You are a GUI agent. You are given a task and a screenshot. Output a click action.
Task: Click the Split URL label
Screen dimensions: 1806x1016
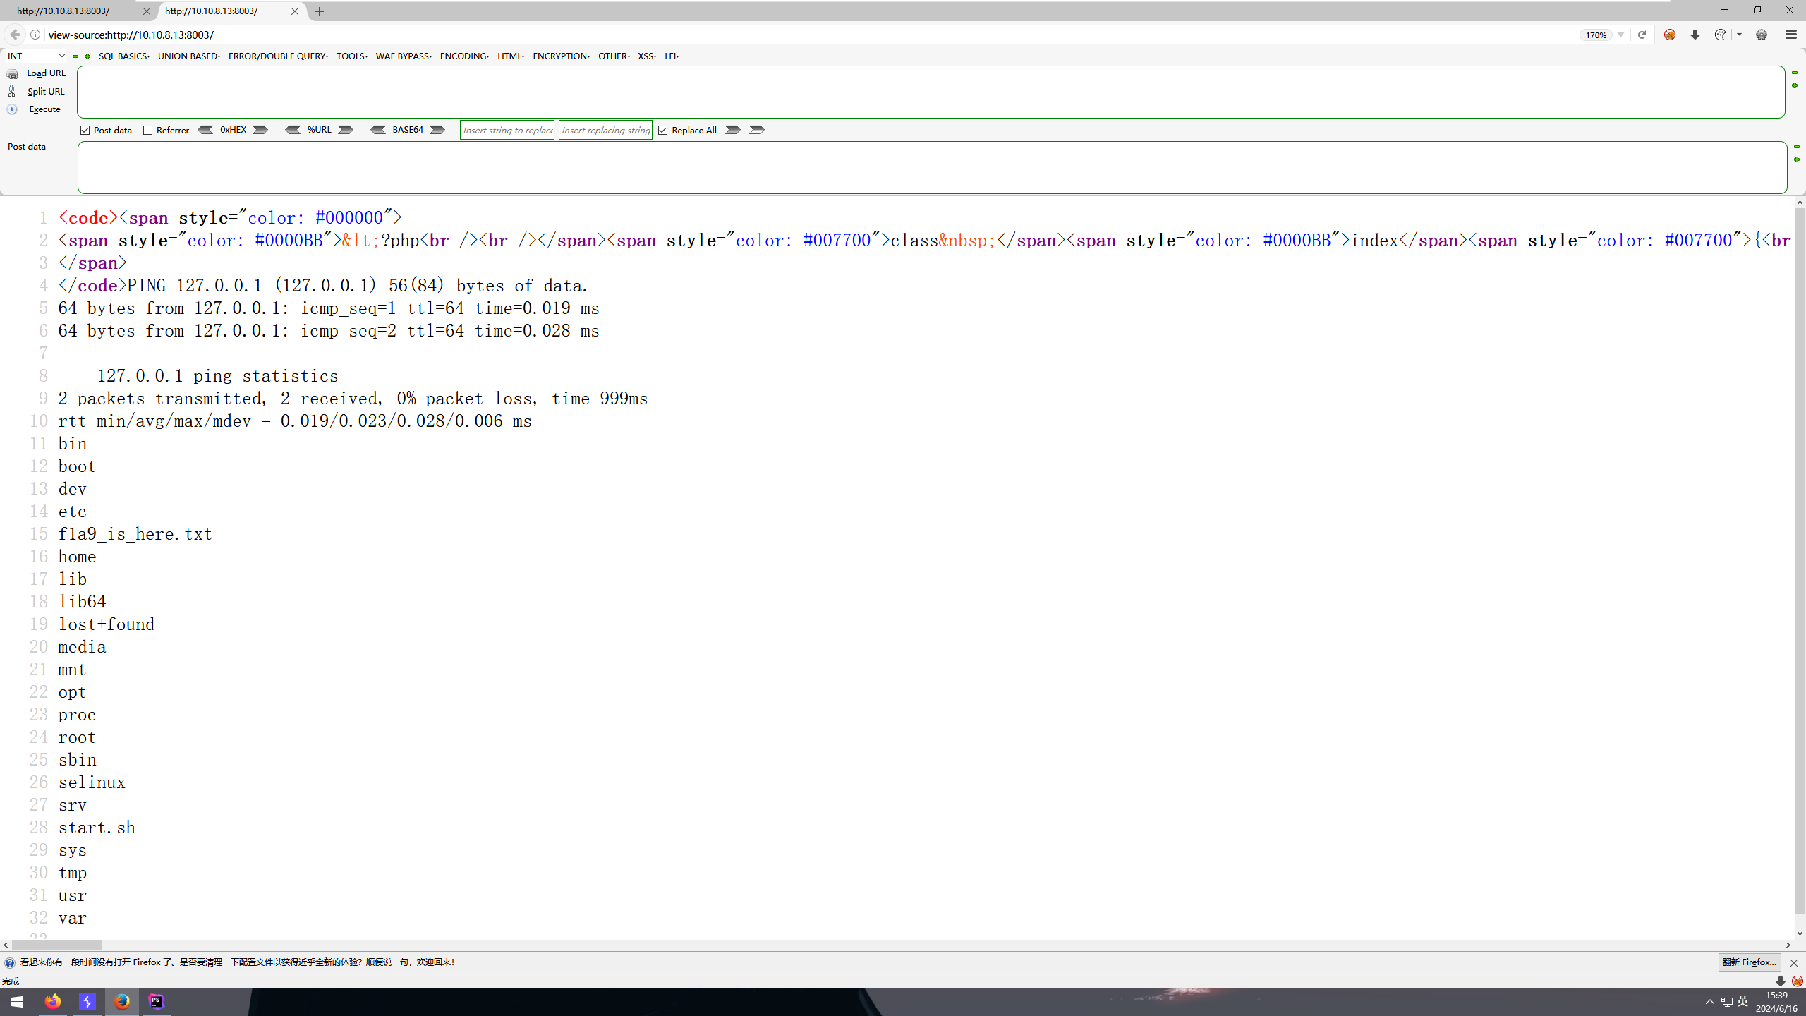[x=46, y=92]
